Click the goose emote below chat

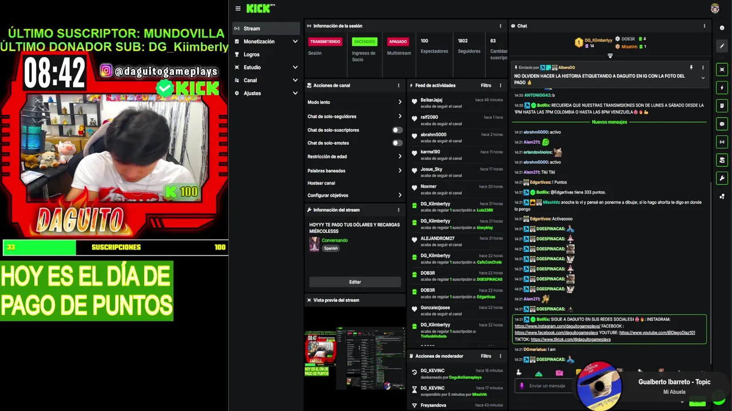[519, 372]
